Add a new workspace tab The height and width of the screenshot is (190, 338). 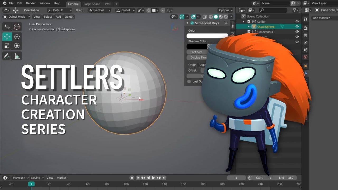(116, 4)
